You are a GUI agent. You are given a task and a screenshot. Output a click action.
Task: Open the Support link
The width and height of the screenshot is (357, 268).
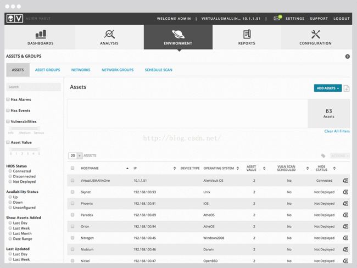[319, 19]
